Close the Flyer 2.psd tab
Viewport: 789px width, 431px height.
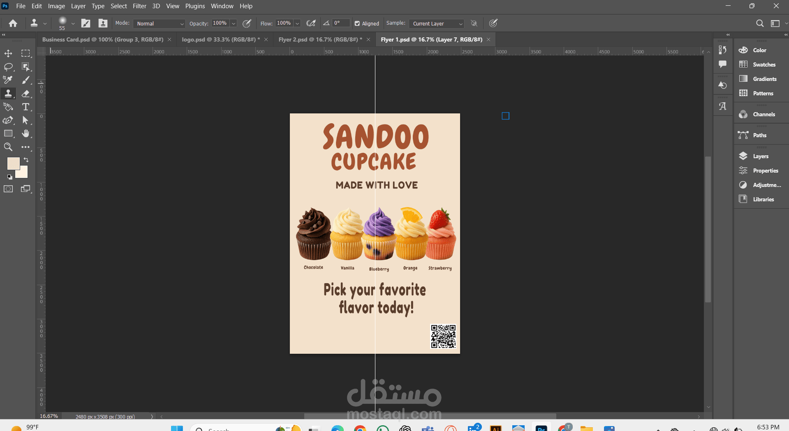click(368, 39)
